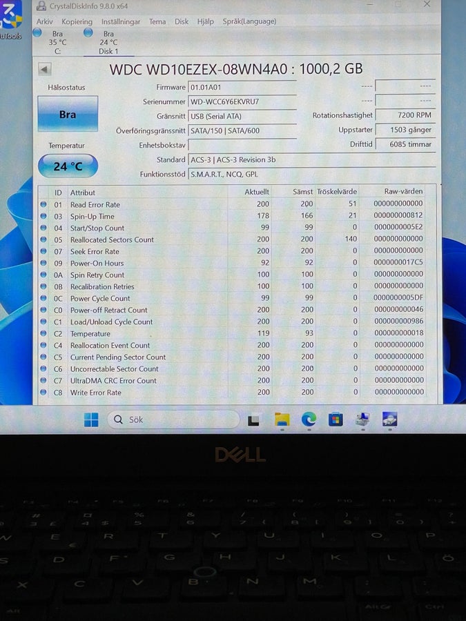The height and width of the screenshot is (621, 466).
Task: Open the Windows Start menu
Action: pyautogui.click(x=91, y=420)
